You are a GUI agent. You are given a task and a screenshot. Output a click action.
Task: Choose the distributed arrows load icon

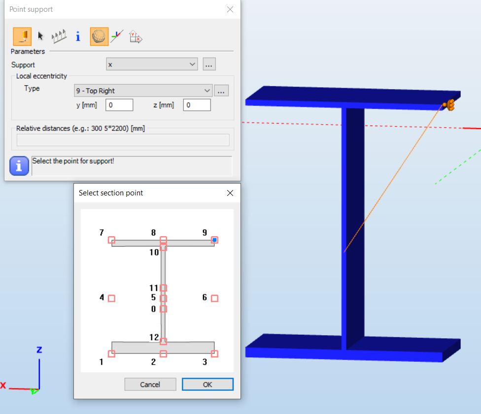pos(59,36)
